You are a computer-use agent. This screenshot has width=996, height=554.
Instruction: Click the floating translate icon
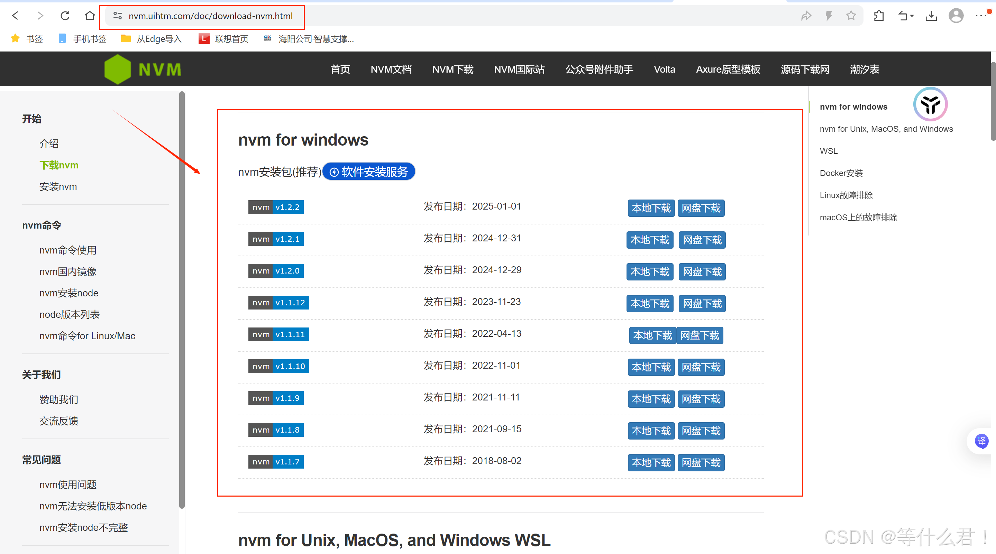(x=981, y=441)
